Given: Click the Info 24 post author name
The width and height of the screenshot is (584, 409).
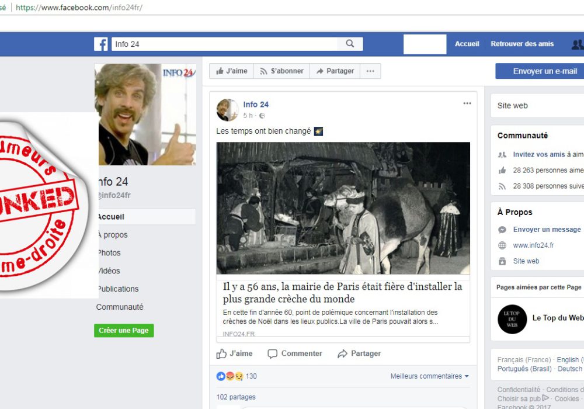Looking at the screenshot, I should (x=256, y=105).
